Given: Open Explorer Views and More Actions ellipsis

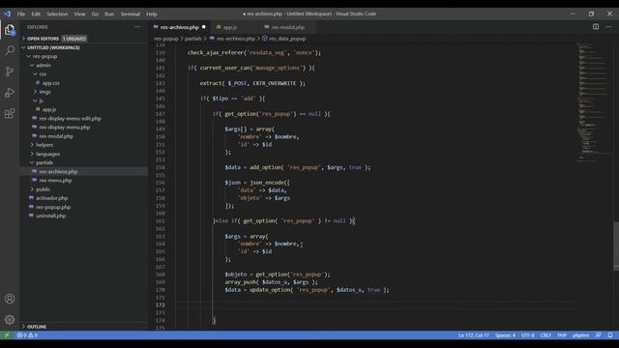Looking at the screenshot, I should (137, 27).
